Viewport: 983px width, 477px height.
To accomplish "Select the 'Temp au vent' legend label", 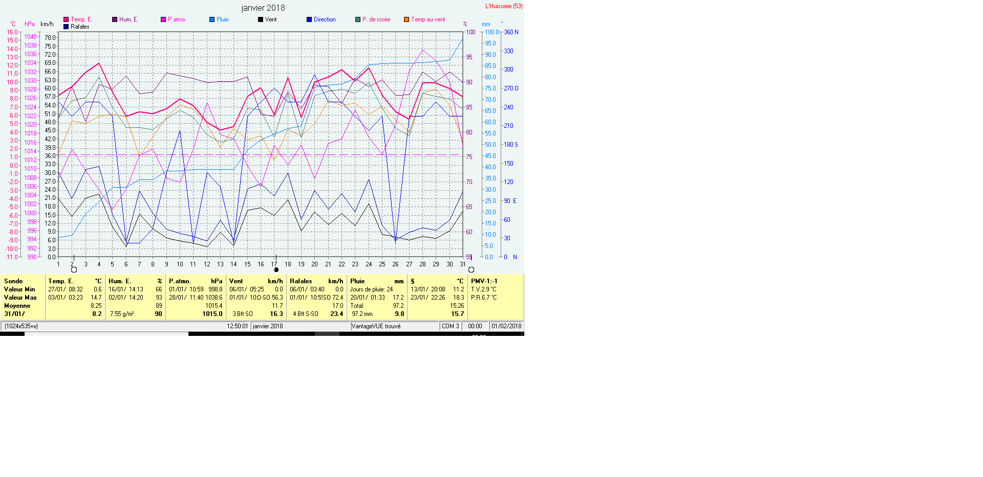I will [x=428, y=19].
